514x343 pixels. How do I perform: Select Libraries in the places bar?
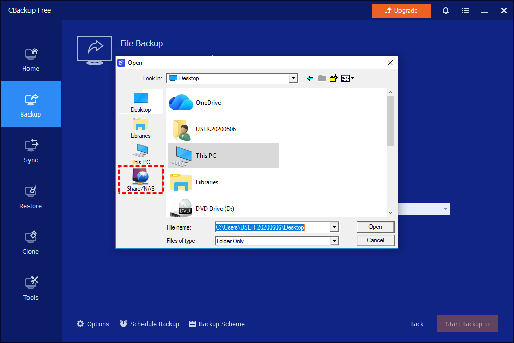(x=140, y=127)
